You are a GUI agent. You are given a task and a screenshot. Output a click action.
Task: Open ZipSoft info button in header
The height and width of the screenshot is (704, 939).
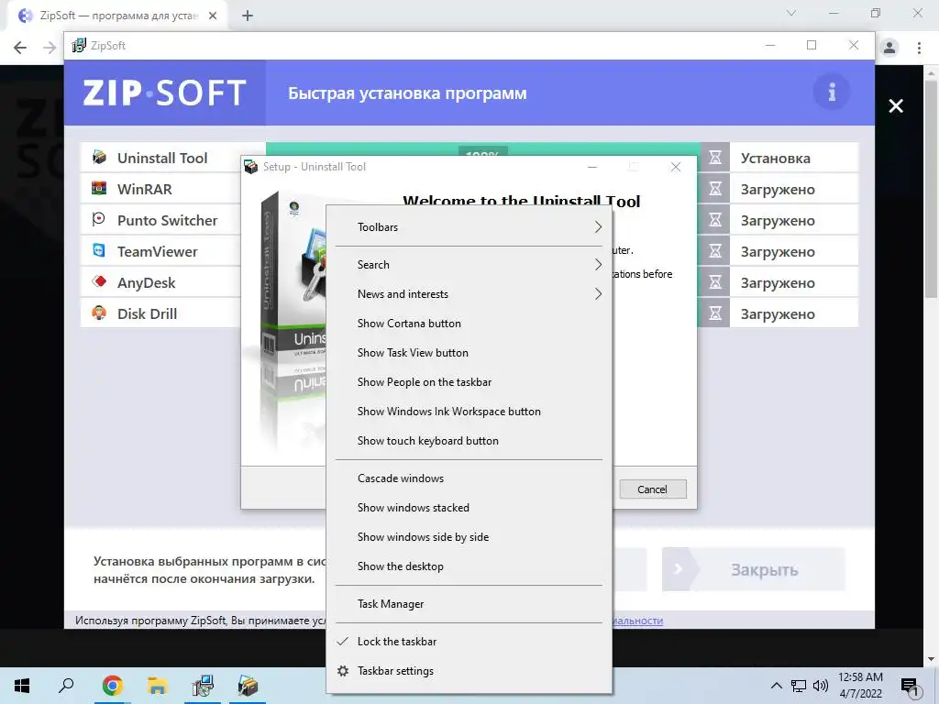(x=831, y=93)
